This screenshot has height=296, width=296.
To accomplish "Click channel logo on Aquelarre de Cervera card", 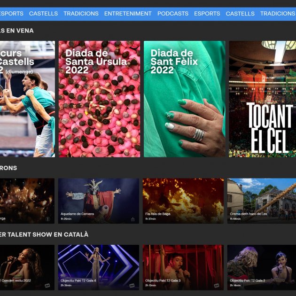I will (133, 219).
